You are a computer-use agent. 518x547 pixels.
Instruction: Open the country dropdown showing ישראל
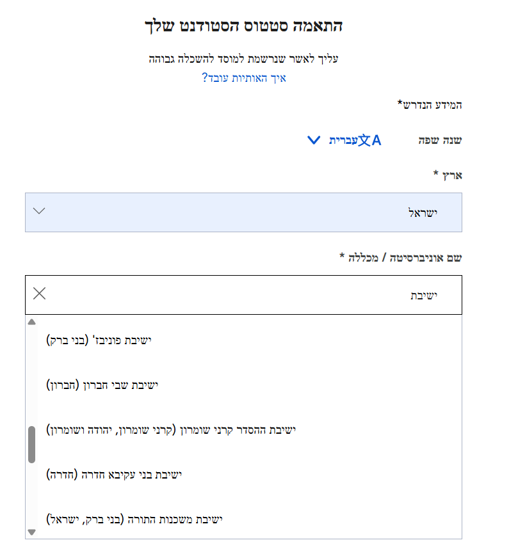click(243, 212)
